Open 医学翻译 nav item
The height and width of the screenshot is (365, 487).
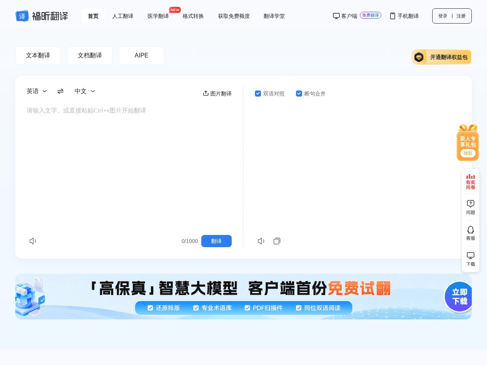(158, 16)
